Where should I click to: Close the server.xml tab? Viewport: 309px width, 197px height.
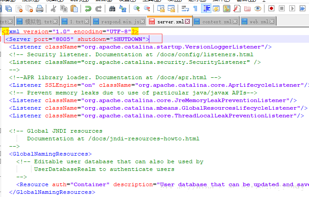188,21
